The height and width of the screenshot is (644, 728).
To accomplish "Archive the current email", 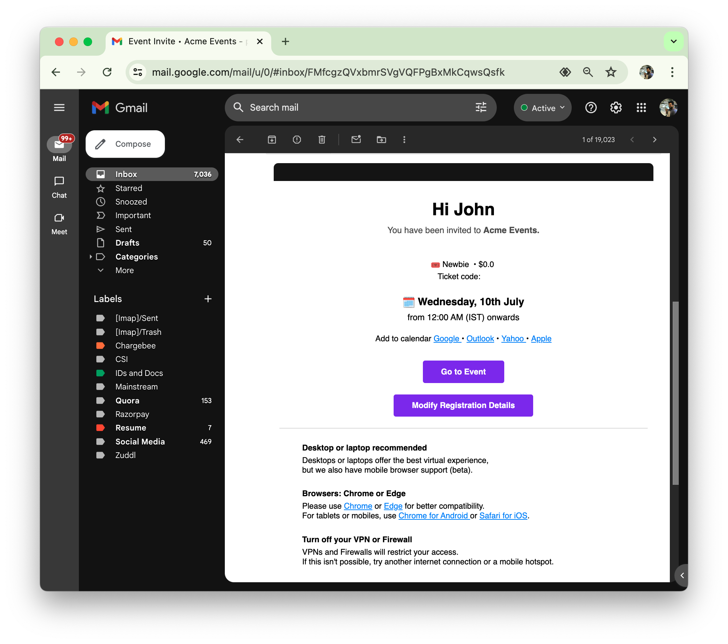I will click(272, 140).
